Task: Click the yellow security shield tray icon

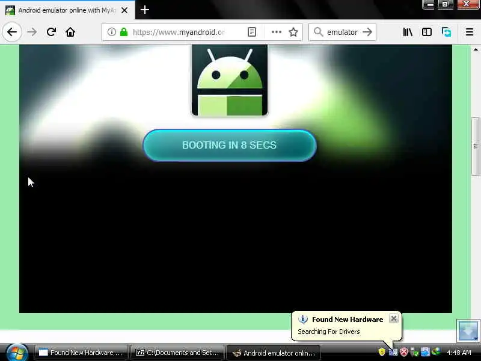Action: click(x=382, y=352)
